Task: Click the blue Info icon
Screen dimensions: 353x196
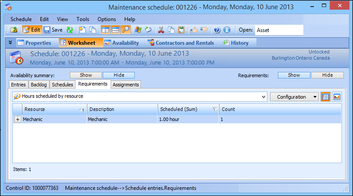Action: click(x=227, y=30)
